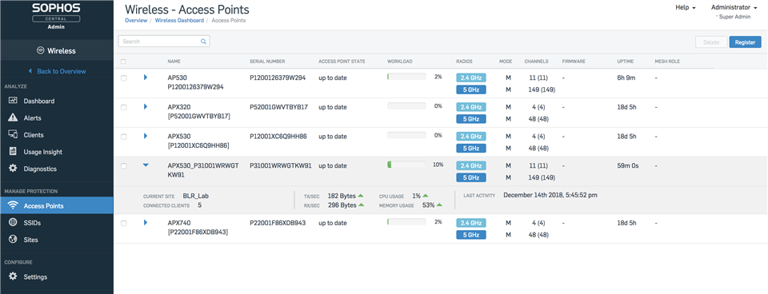Click the Register button

click(x=745, y=42)
